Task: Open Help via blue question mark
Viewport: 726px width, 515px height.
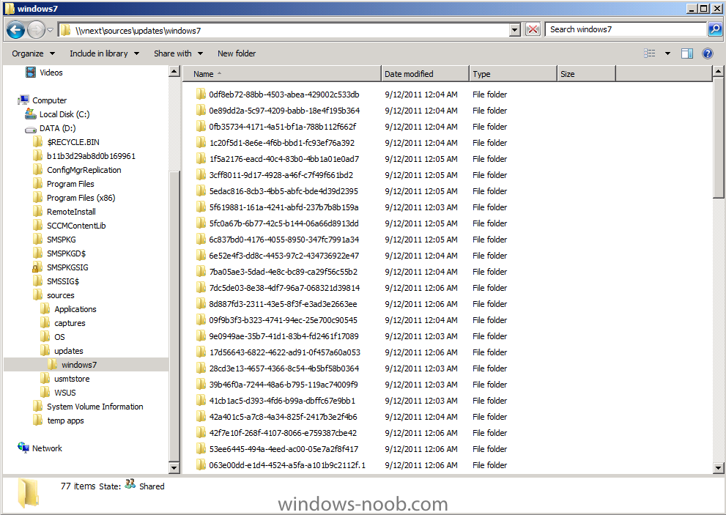Action: [x=708, y=53]
